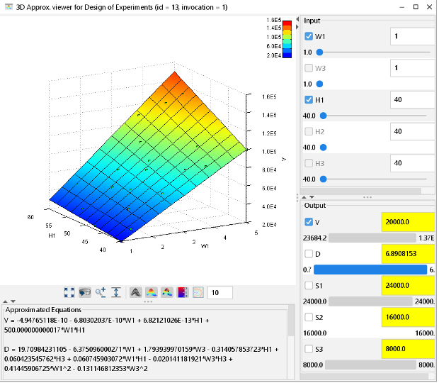The image size is (439, 383).
Task: Click the vertical axis scaling icon
Action: tap(116, 292)
